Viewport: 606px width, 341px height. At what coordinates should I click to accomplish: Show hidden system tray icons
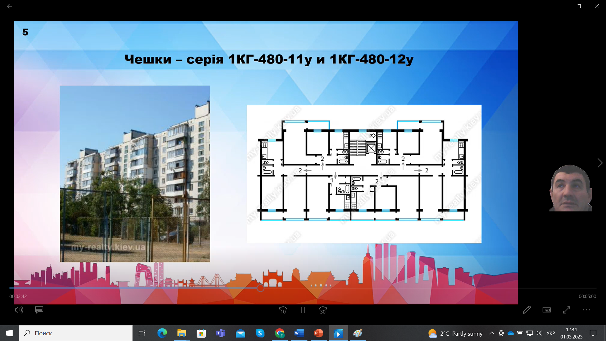[491, 333]
